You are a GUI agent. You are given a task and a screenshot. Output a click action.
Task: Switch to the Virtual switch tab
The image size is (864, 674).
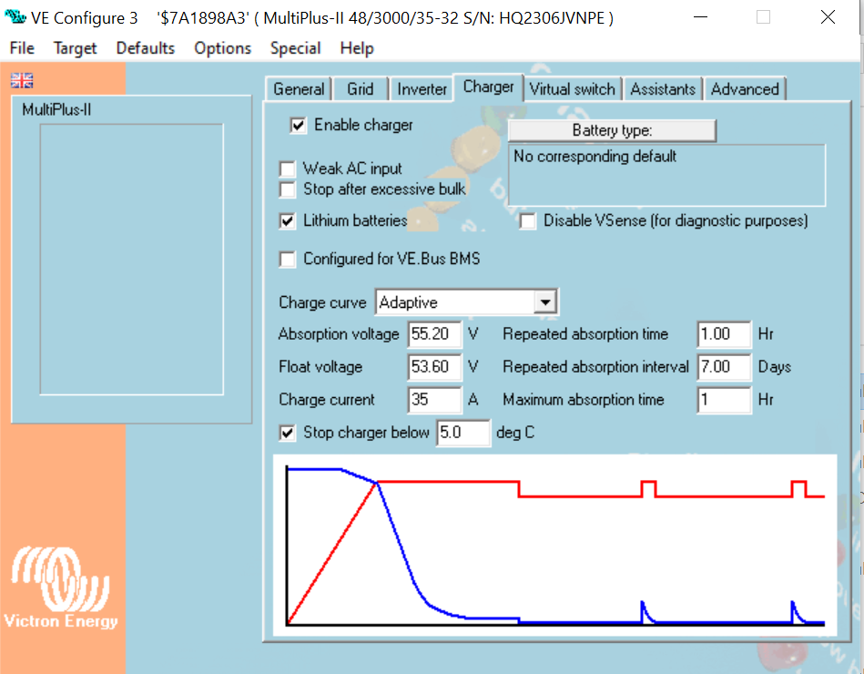coord(572,89)
